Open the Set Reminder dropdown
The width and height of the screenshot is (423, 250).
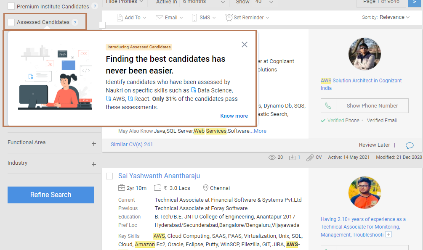point(247,18)
